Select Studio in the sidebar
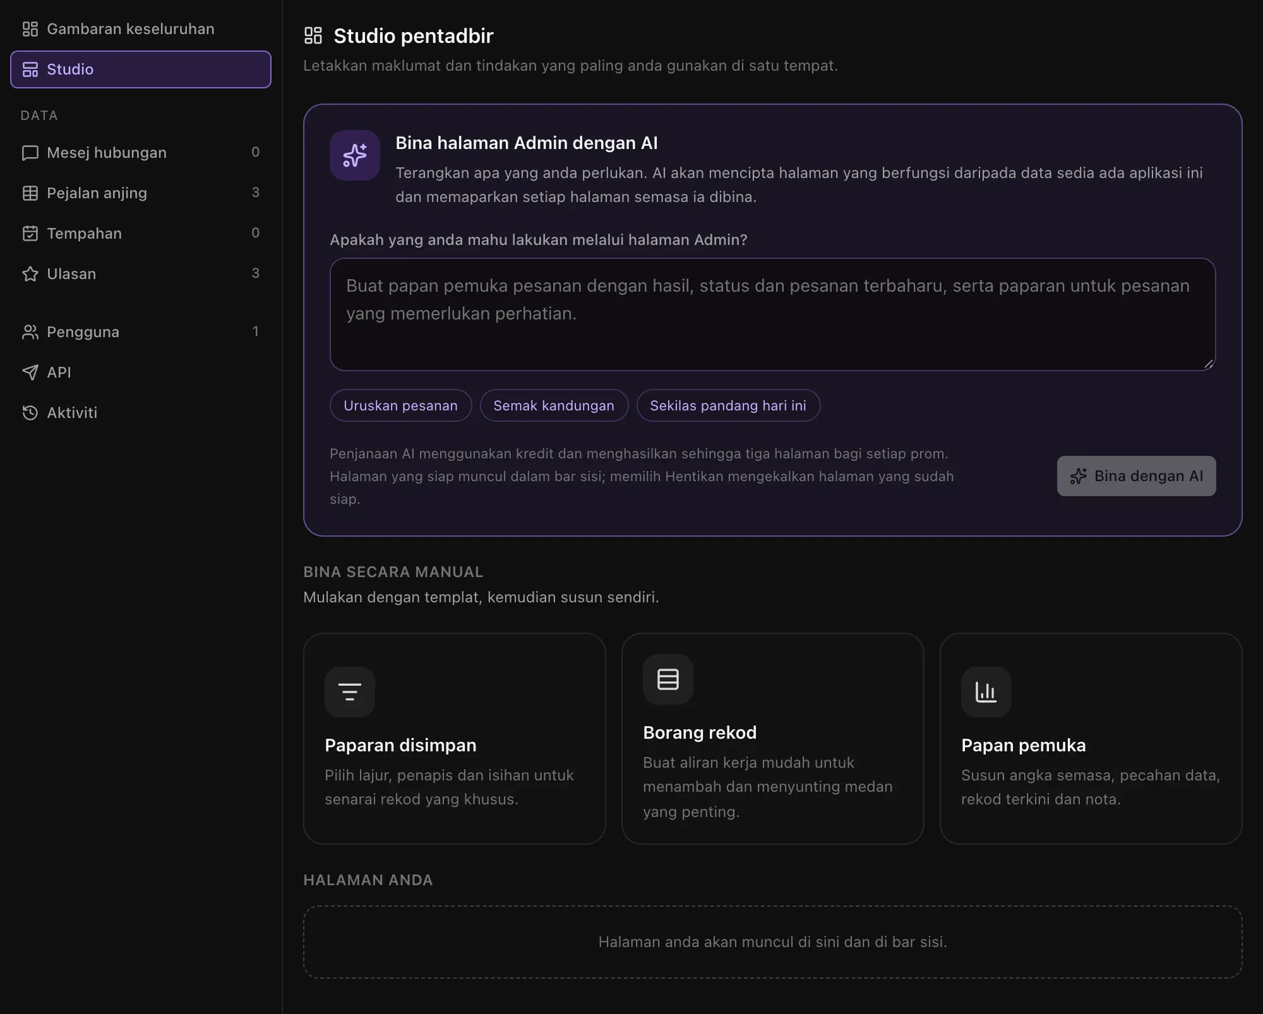This screenshot has height=1014, width=1263. [141, 69]
